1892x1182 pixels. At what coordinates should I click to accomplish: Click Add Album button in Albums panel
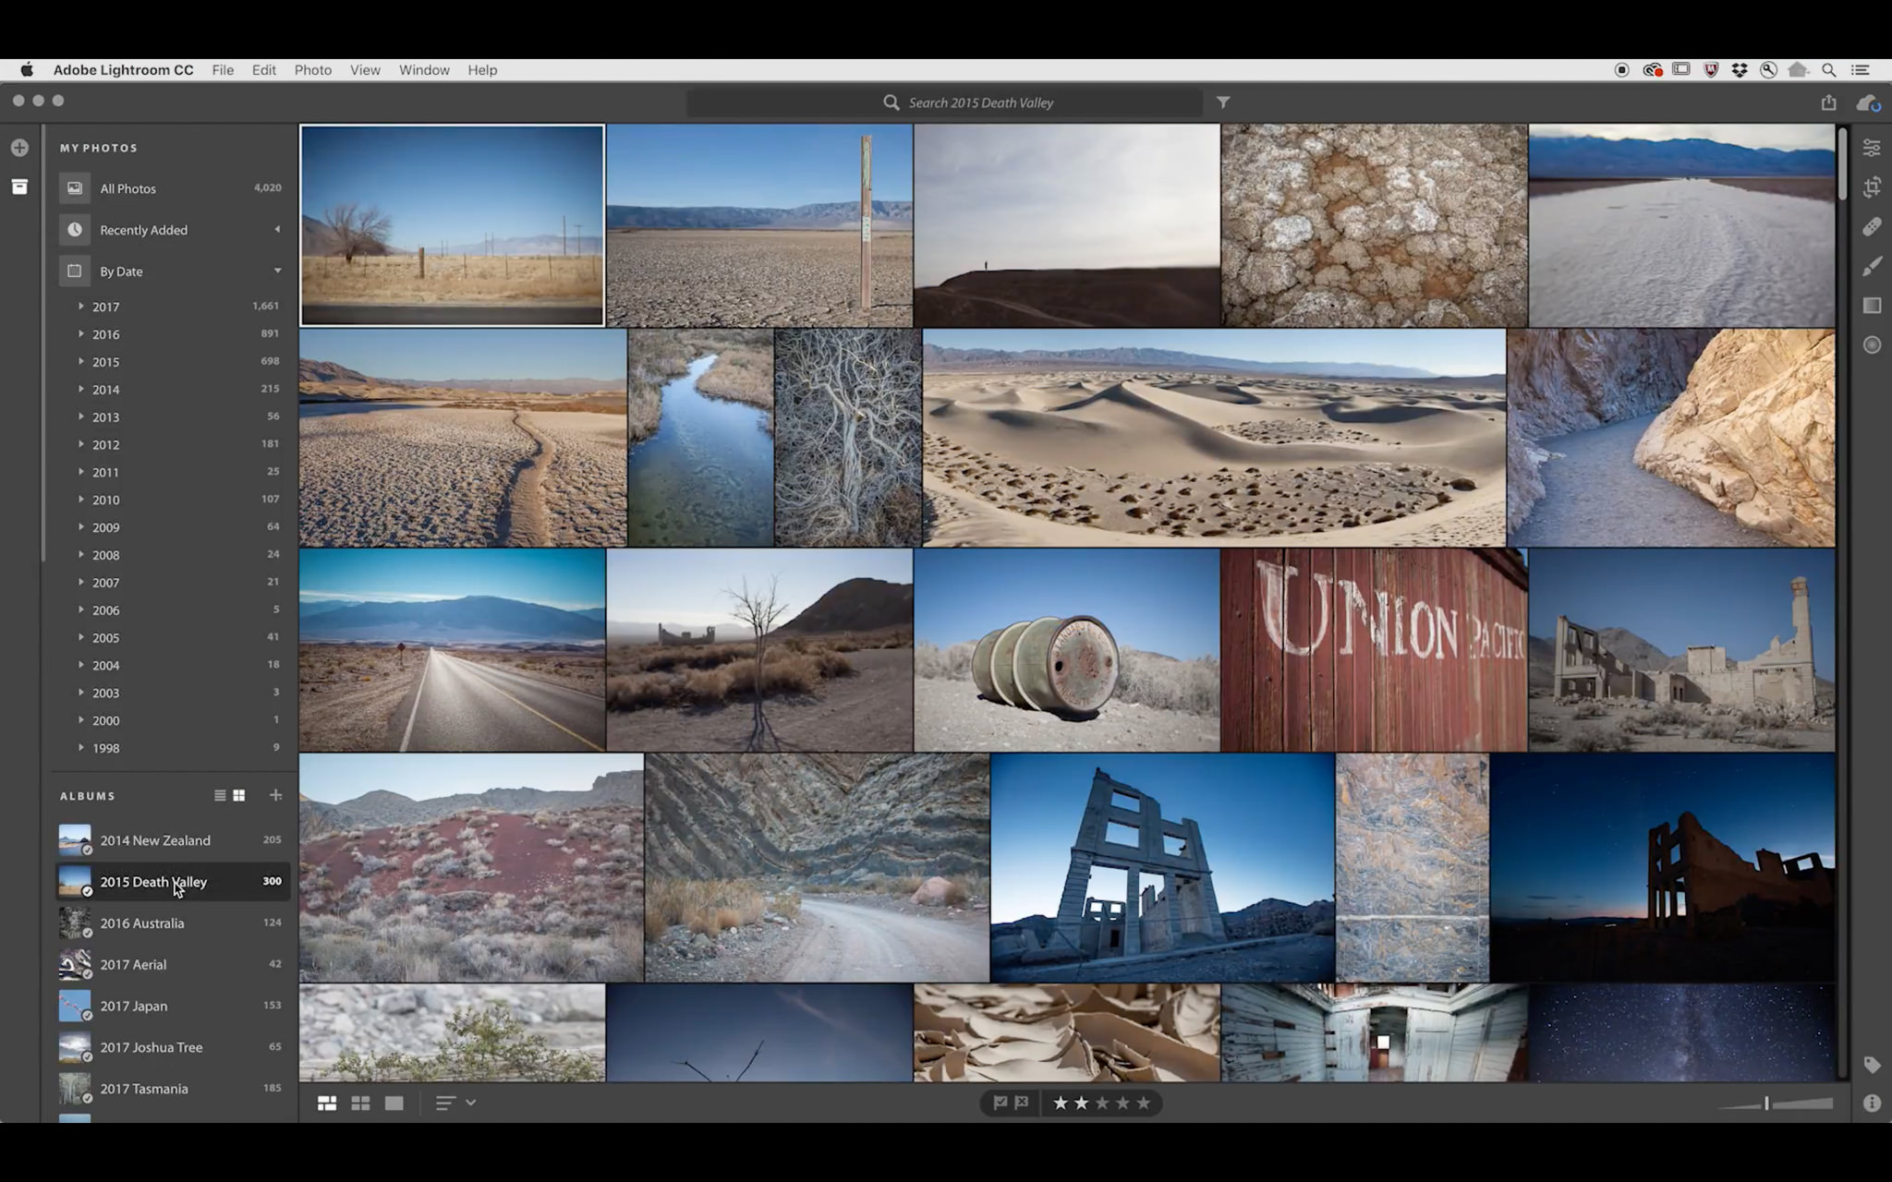273,795
